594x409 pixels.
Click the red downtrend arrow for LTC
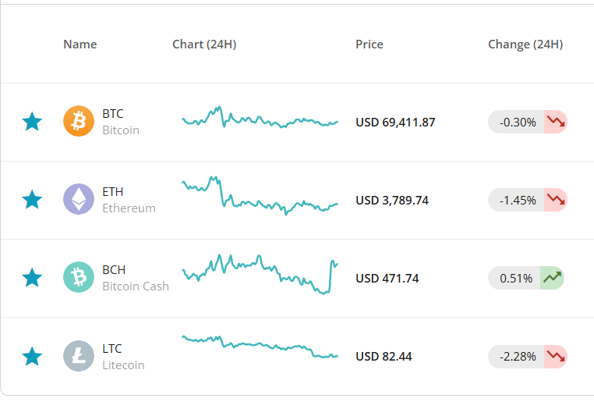point(556,357)
